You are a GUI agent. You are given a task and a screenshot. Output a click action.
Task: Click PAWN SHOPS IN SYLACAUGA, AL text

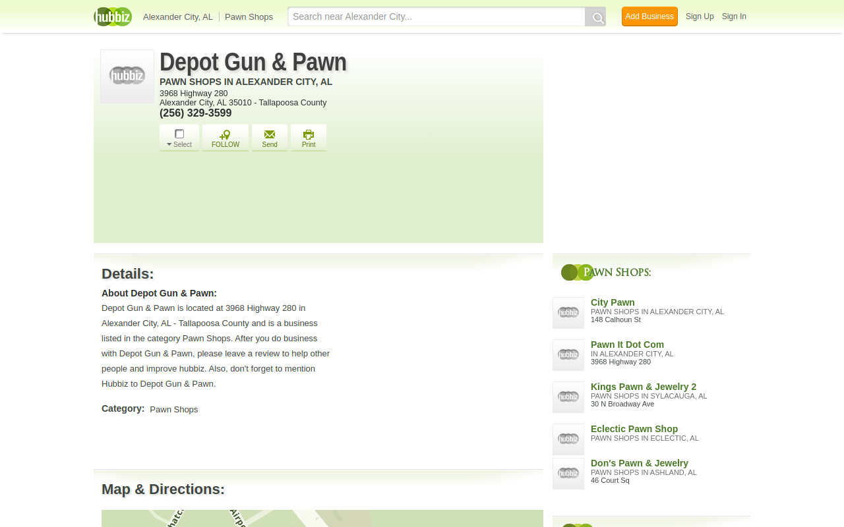tap(649, 396)
